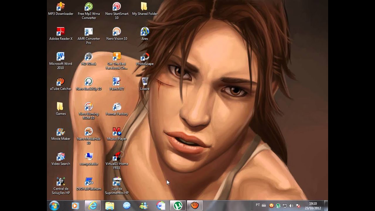
Task: Click the Show desktop button
Action: click(326, 206)
